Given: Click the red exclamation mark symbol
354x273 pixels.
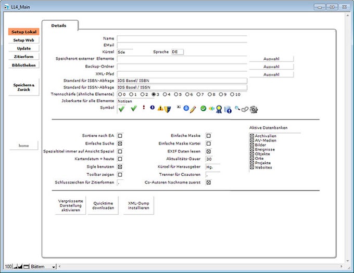Looking at the screenshot, I should [144, 107].
